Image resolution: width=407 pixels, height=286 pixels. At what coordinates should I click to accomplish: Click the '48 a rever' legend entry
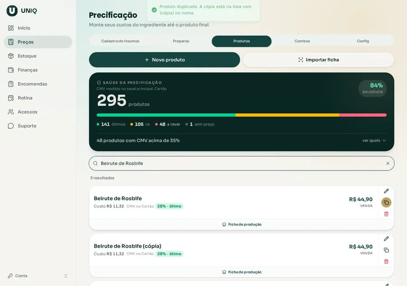pos(168,124)
